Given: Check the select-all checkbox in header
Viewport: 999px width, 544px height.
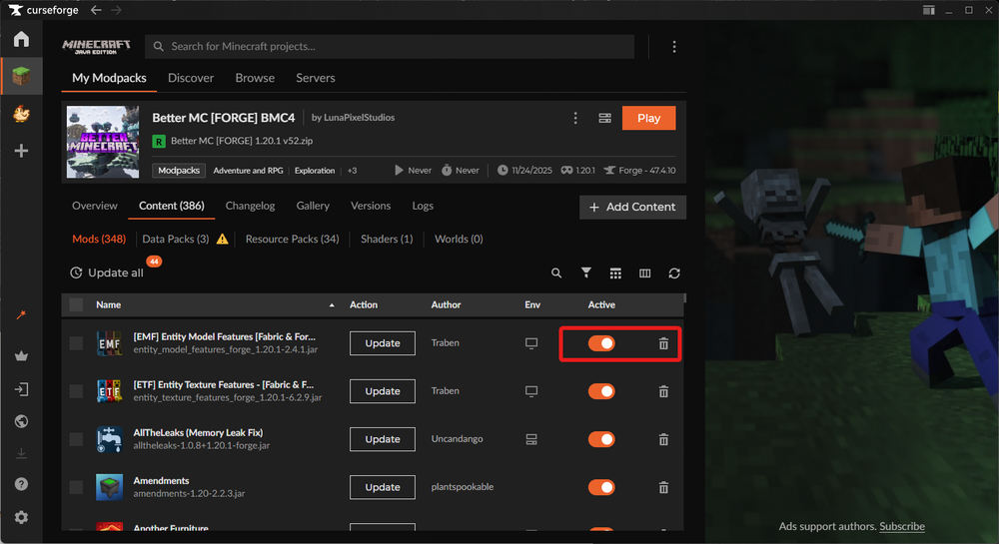Looking at the screenshot, I should point(76,304).
